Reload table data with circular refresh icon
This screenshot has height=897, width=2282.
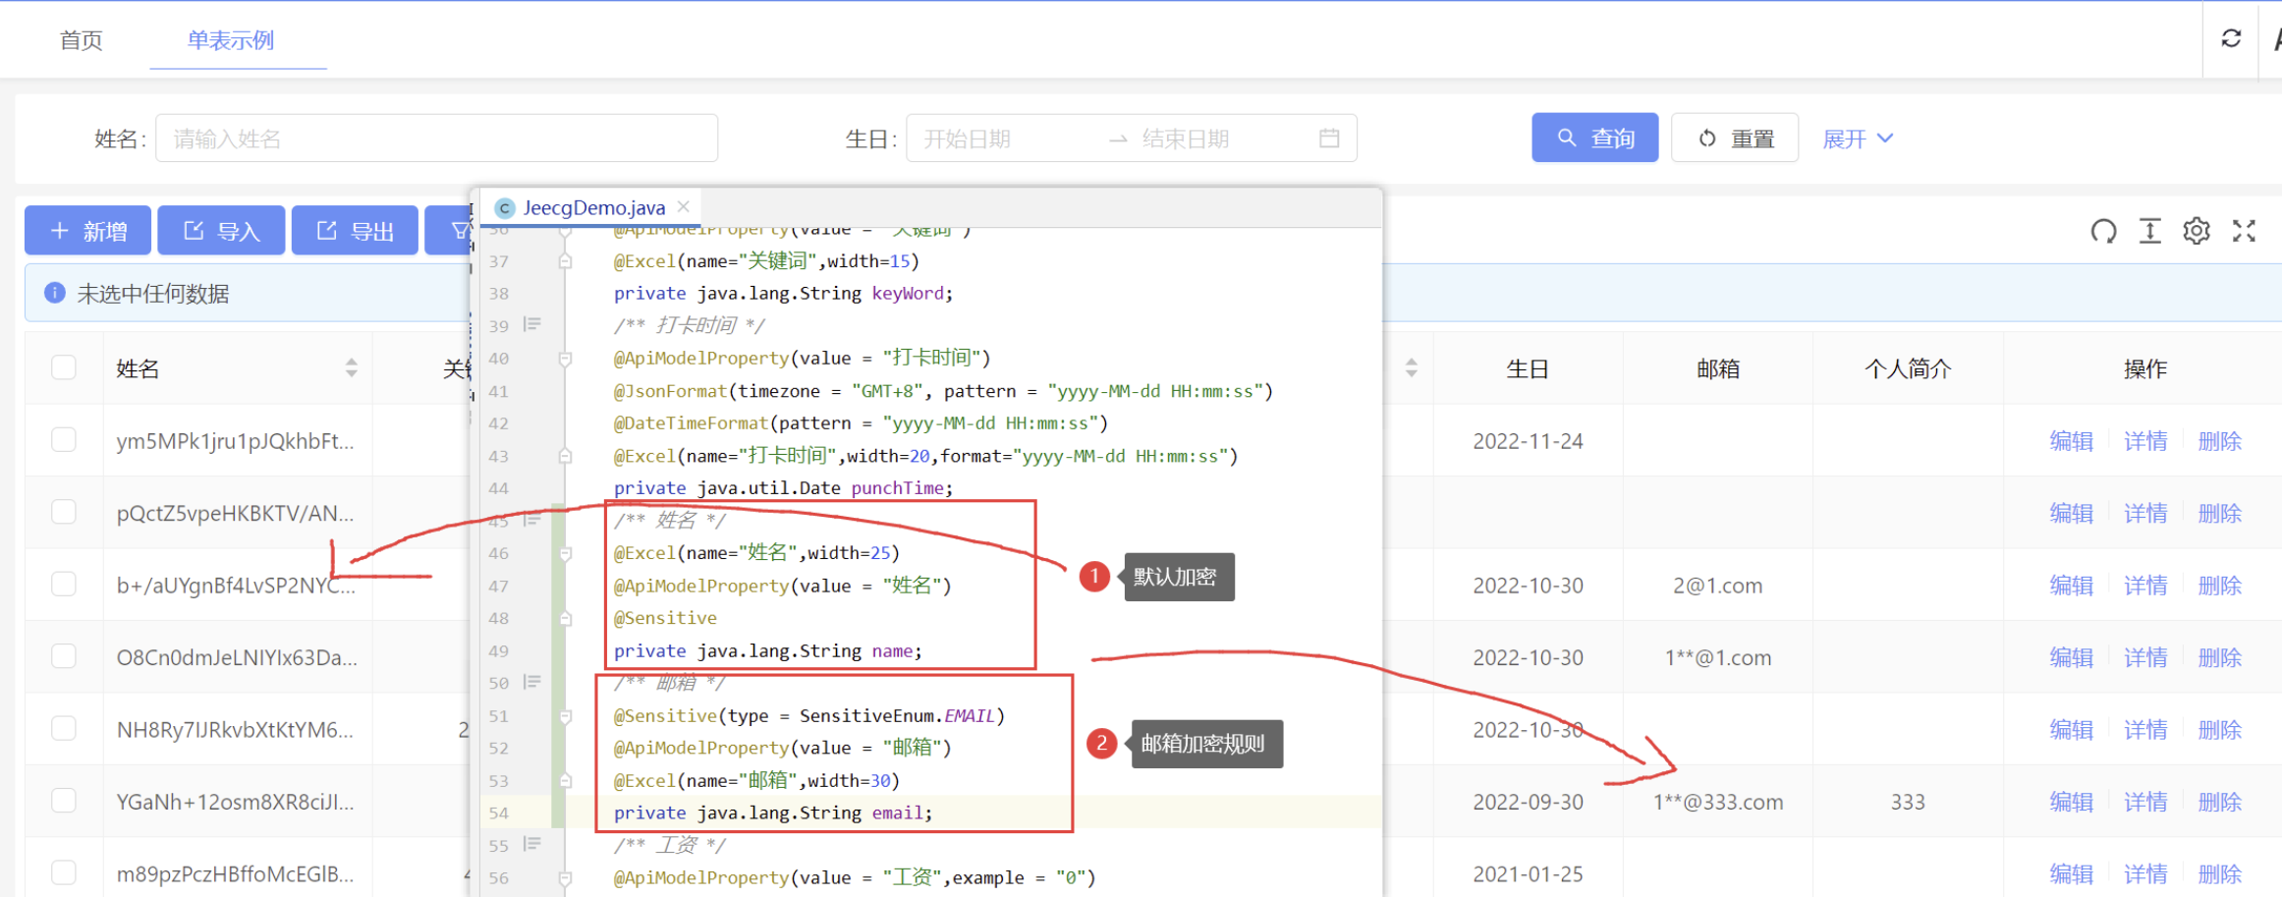tap(2103, 231)
